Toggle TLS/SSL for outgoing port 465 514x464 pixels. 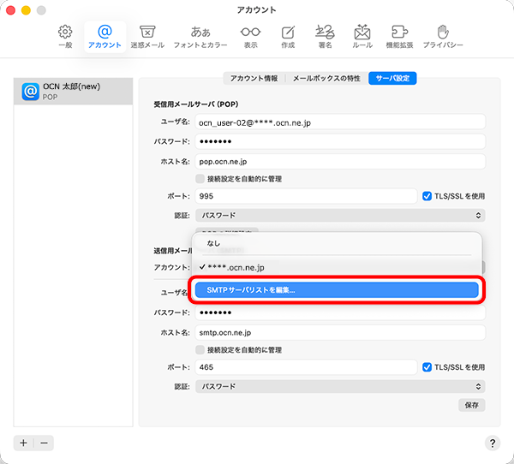[x=427, y=367]
